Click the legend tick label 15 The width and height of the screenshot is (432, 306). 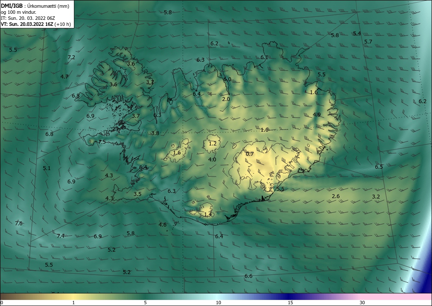tap(290, 303)
